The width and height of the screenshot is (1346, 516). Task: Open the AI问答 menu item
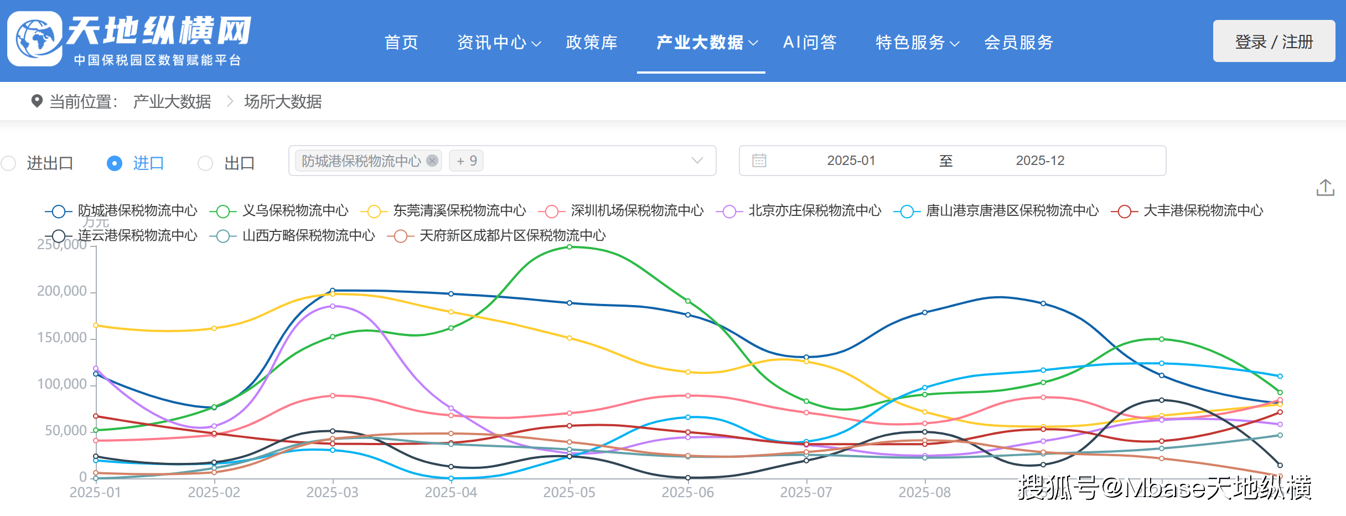point(810,42)
